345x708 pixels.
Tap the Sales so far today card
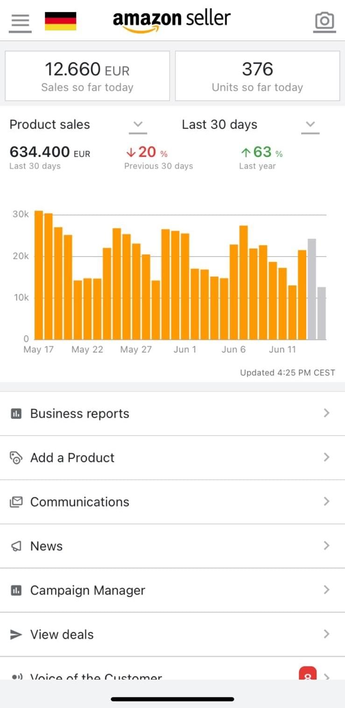[x=87, y=76]
